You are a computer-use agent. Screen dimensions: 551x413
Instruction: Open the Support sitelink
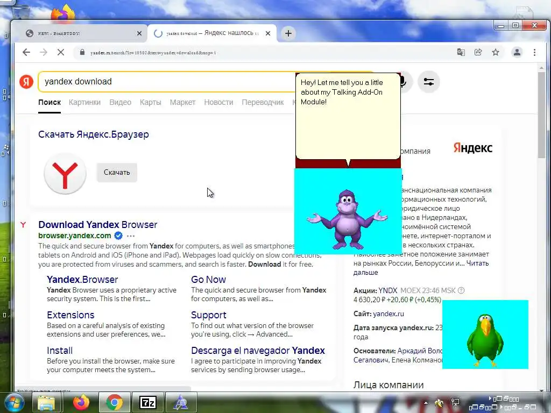coord(209,315)
